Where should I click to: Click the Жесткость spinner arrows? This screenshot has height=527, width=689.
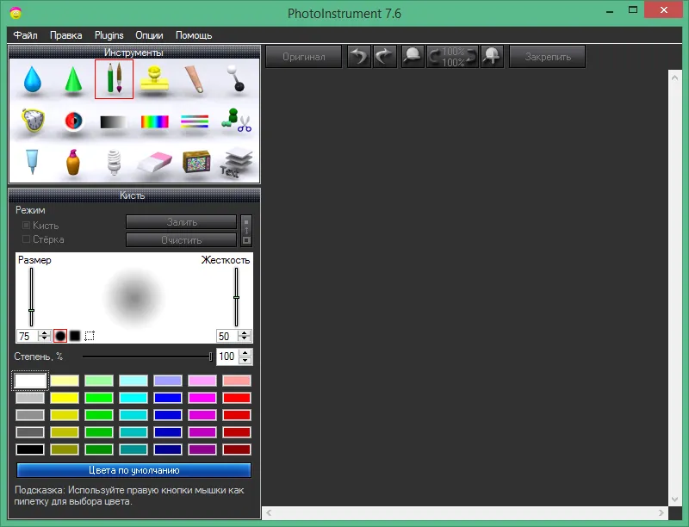coord(245,337)
